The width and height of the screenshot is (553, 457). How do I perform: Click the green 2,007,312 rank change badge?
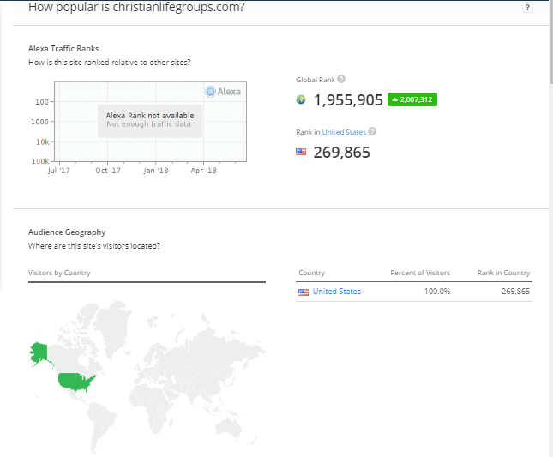click(x=412, y=99)
